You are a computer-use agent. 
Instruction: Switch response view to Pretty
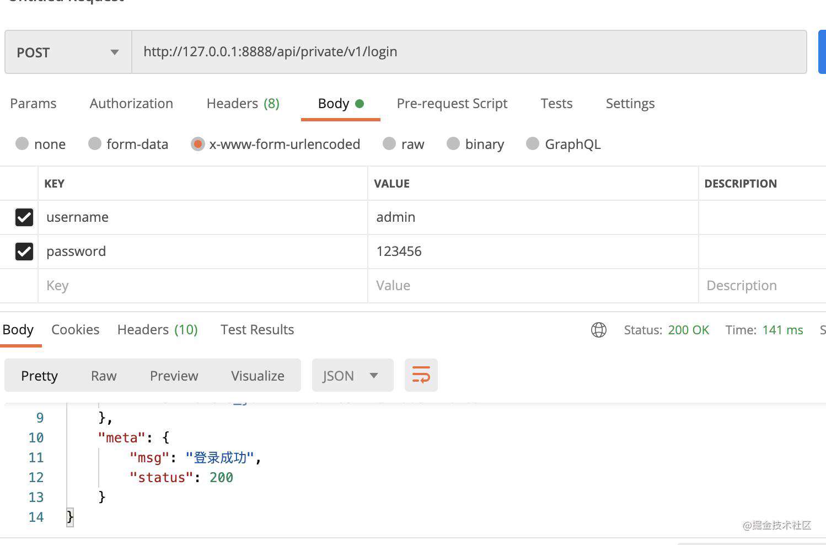[39, 376]
